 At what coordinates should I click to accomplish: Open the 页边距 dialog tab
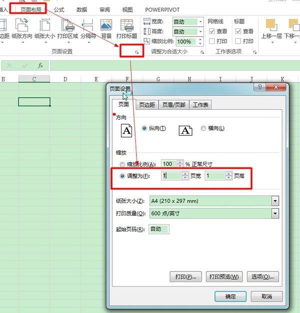pyautogui.click(x=147, y=105)
